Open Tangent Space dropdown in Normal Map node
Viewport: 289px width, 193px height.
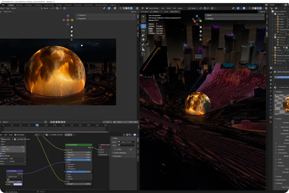[x=14, y=177]
